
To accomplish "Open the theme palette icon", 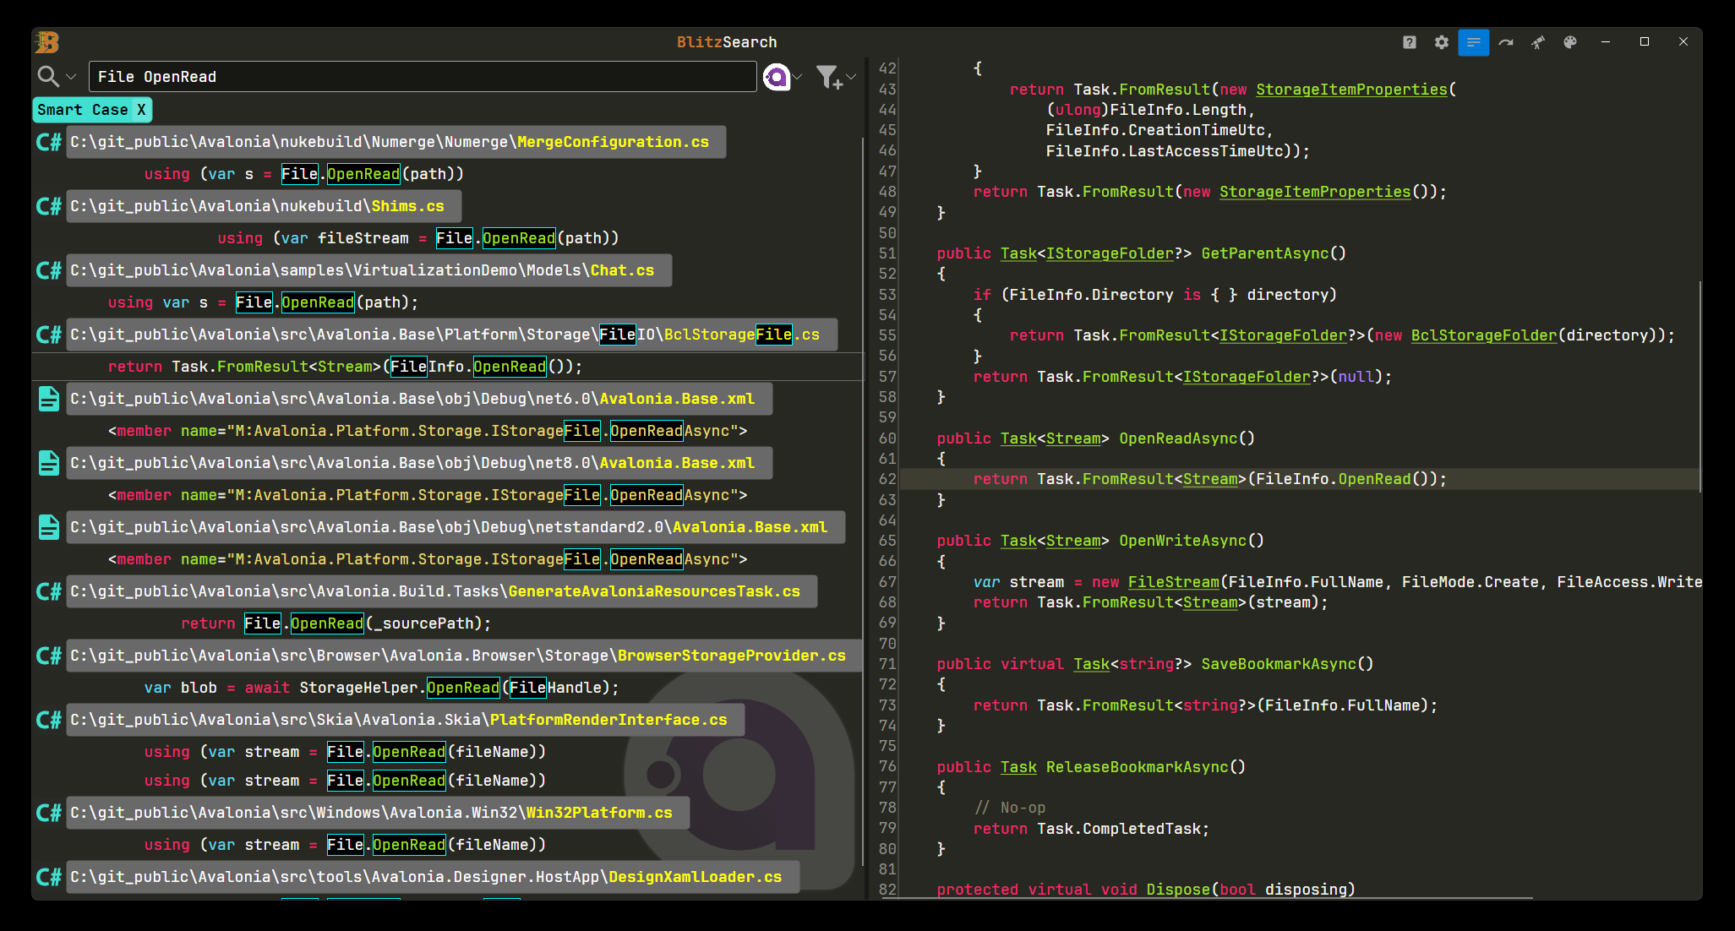I will [1570, 42].
